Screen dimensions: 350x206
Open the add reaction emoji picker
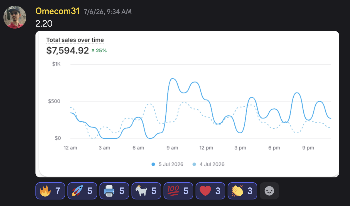tap(269, 191)
